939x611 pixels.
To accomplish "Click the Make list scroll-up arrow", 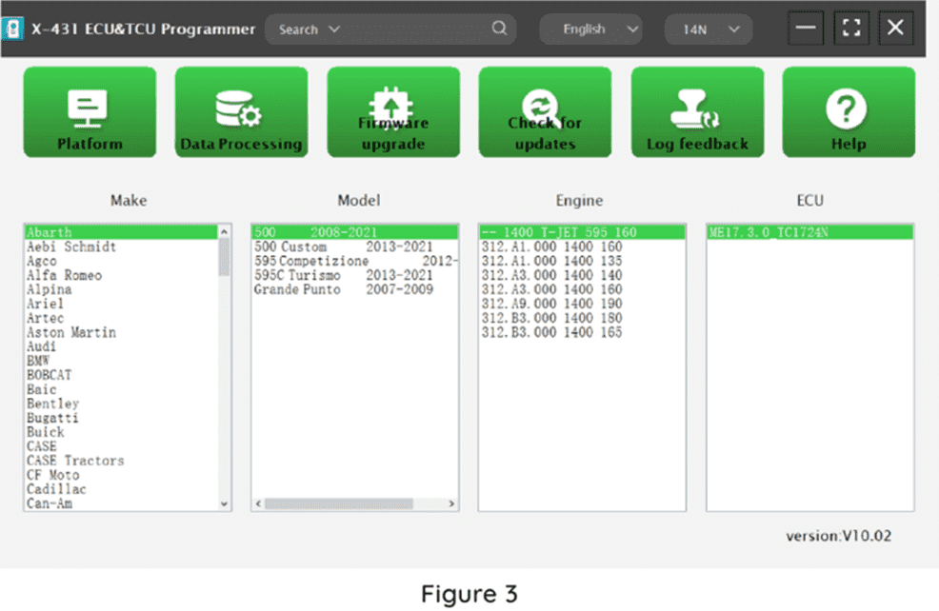I will [224, 231].
